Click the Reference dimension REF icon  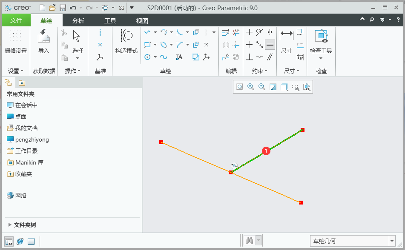(x=300, y=57)
